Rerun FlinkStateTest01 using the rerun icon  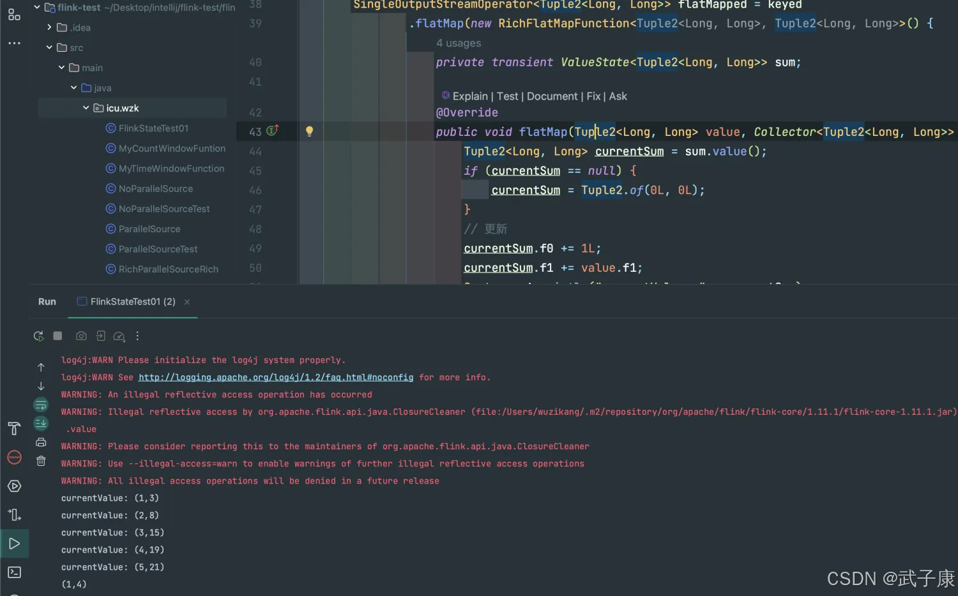[38, 336]
